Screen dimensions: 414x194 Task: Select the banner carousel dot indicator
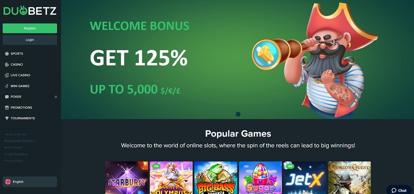tap(238, 114)
